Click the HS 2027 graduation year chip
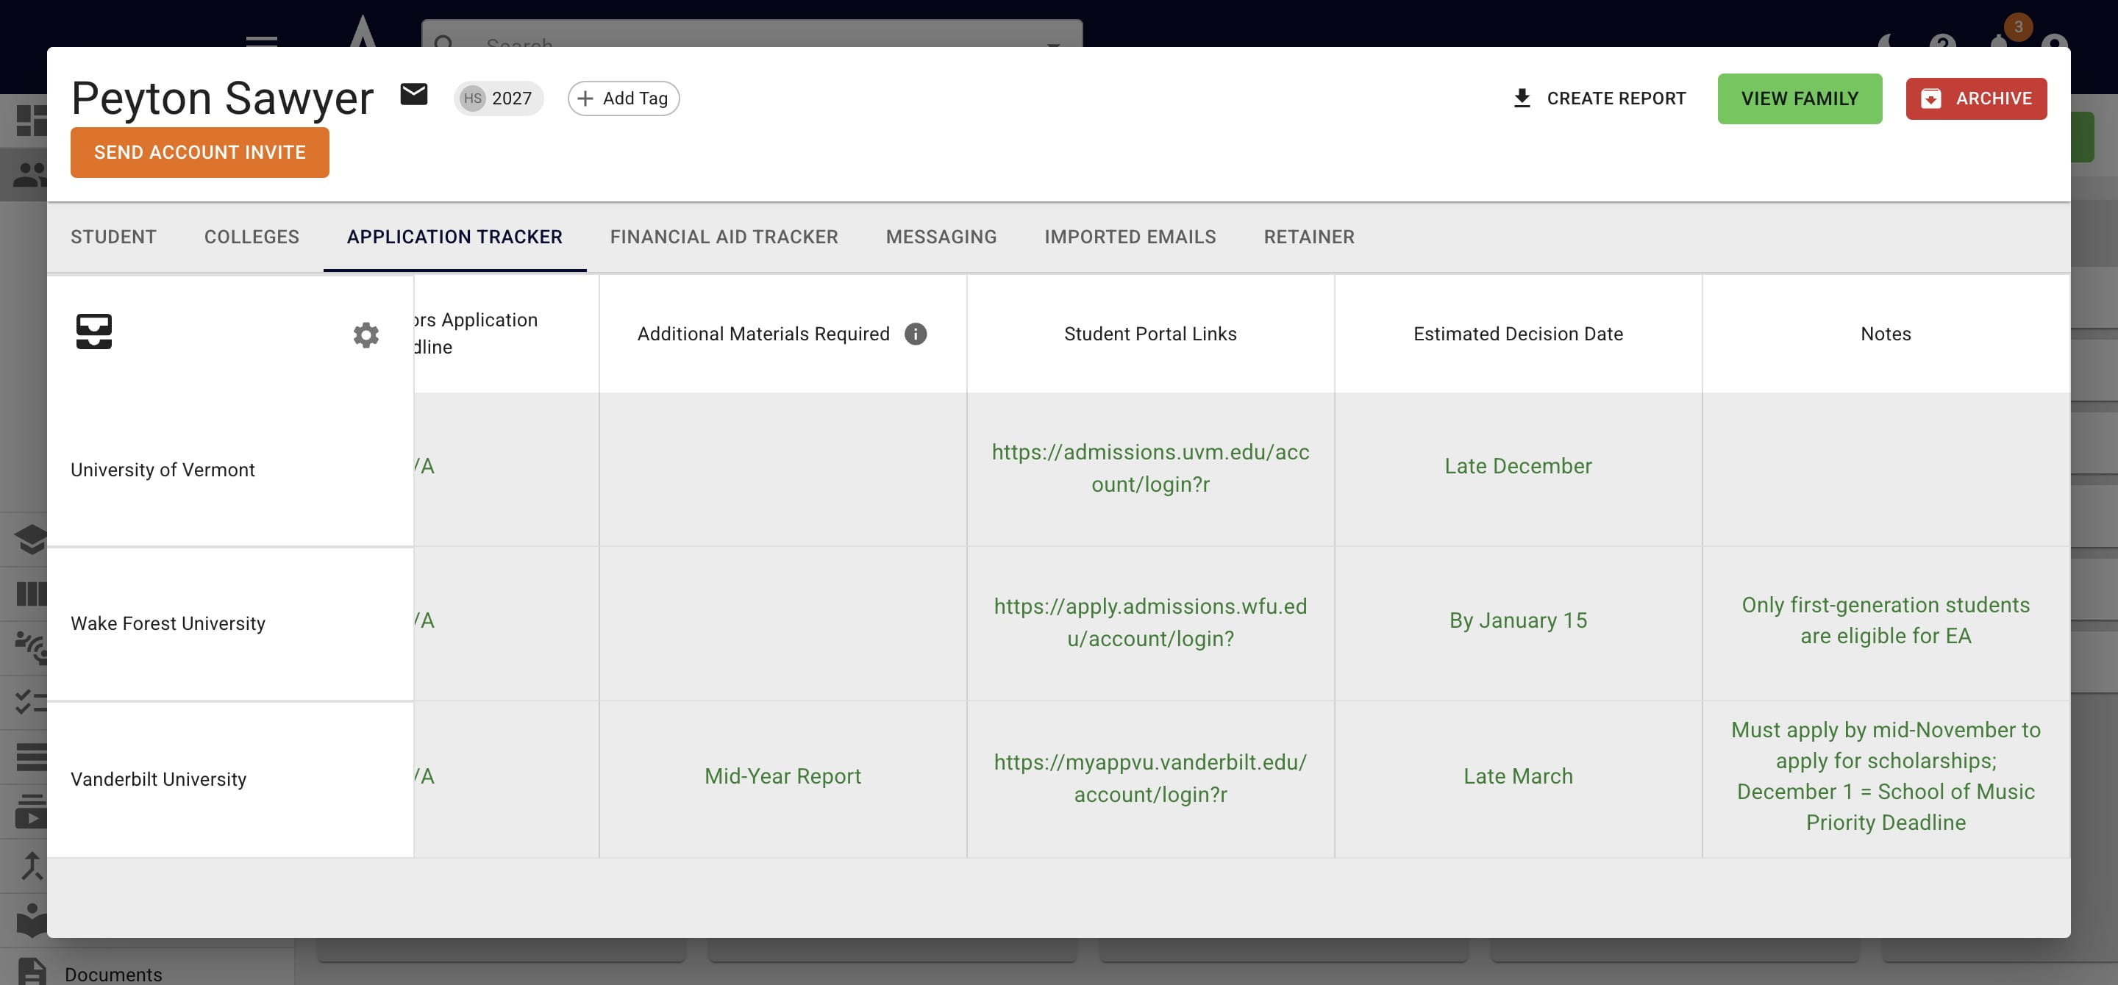 (x=499, y=98)
